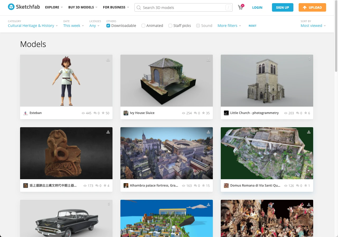Open the shopping cart icon
This screenshot has height=237, width=338.
point(240,8)
